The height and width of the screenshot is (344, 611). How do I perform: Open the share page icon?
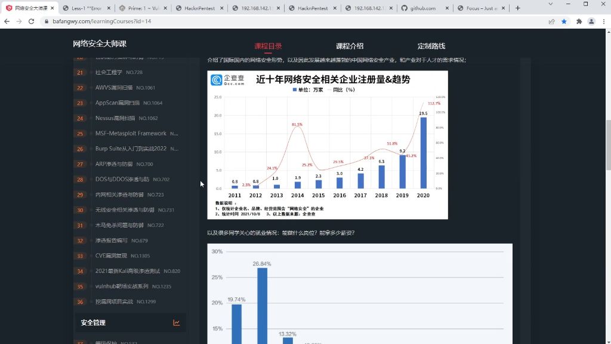(551, 21)
